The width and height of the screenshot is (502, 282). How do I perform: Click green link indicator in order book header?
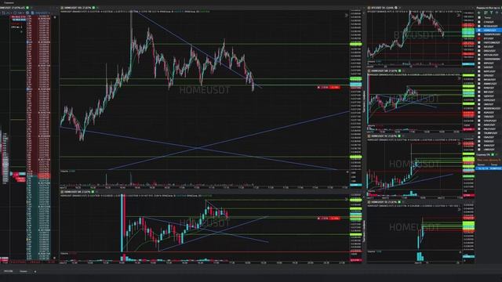27,8
